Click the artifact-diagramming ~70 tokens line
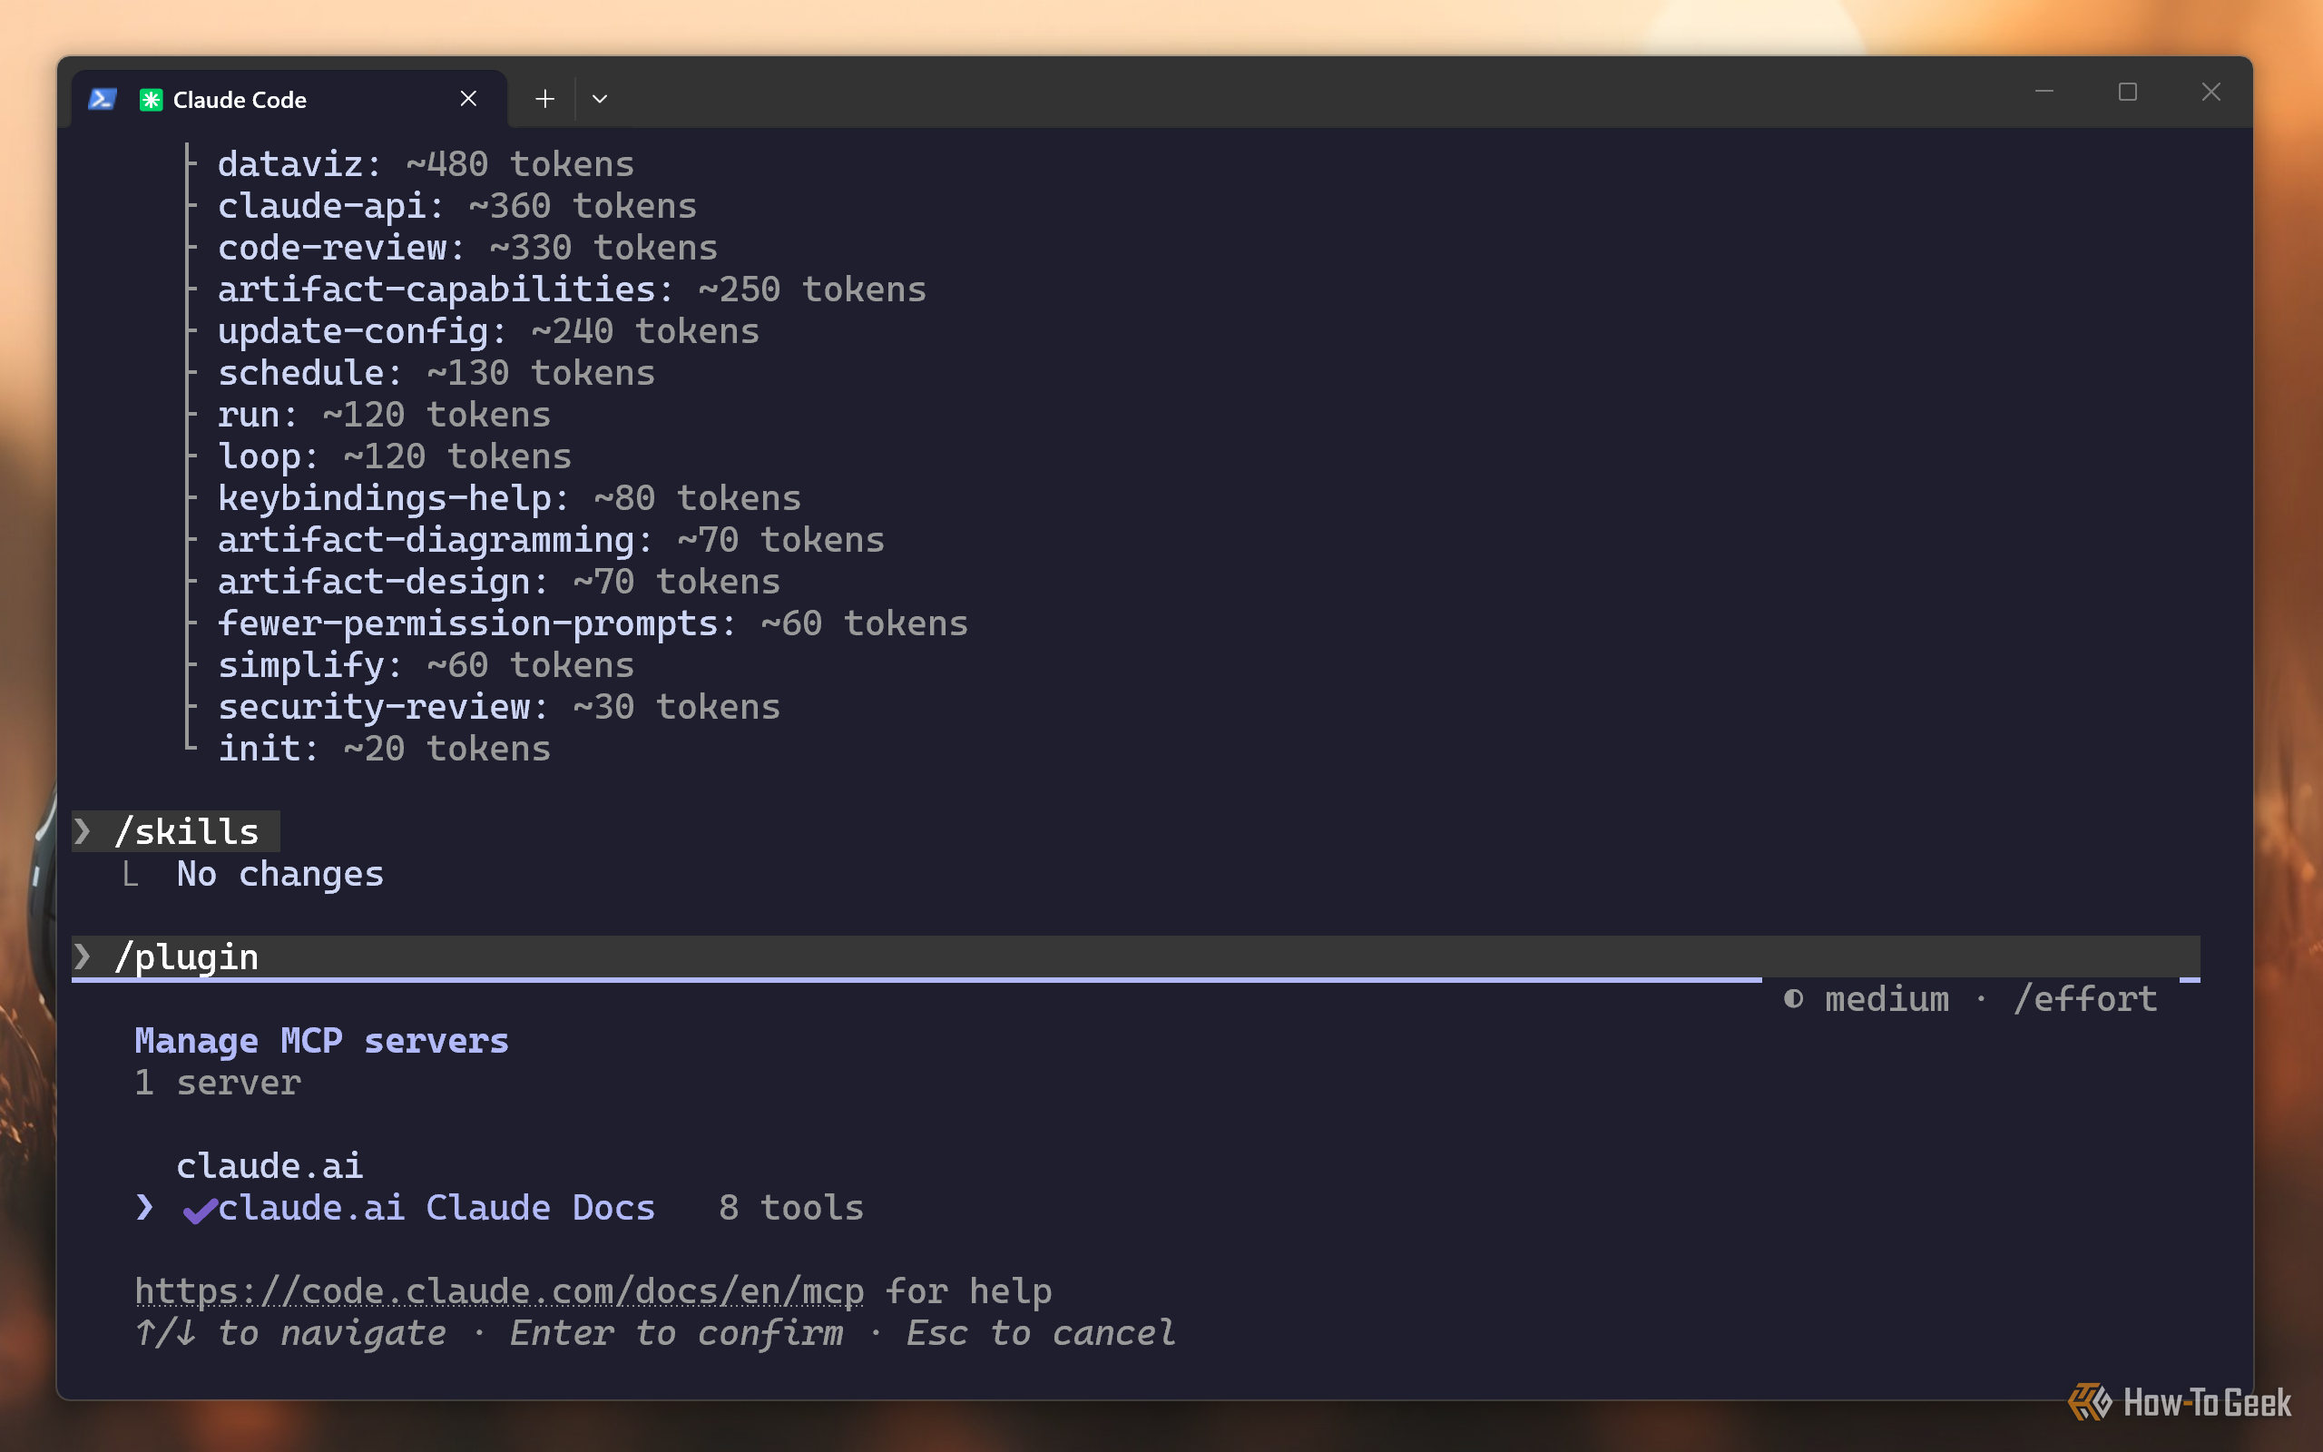The image size is (2323, 1452). click(x=551, y=541)
